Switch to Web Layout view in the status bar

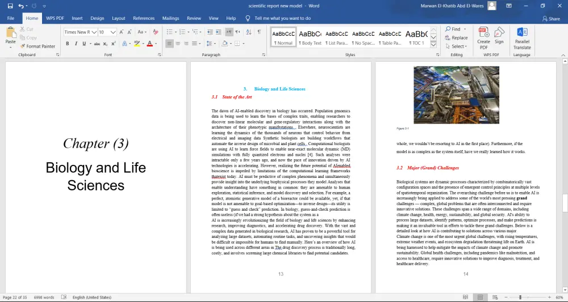click(495, 297)
